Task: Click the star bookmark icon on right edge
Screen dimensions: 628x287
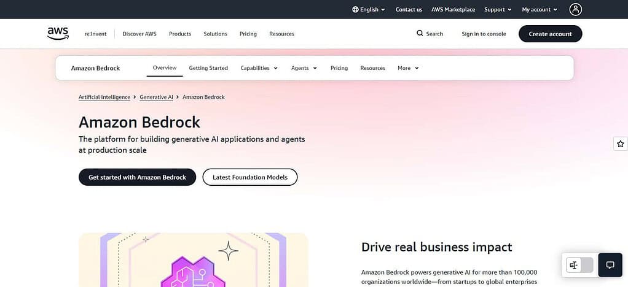Action: (621, 144)
